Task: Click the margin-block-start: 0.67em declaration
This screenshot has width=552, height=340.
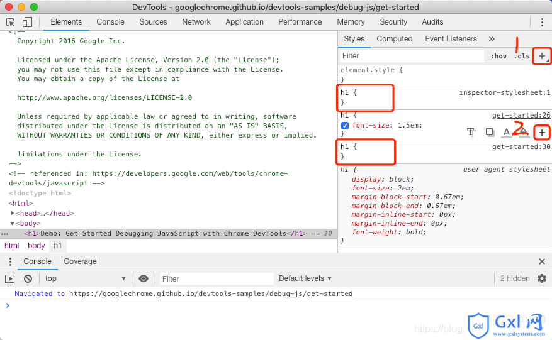Action: pos(408,197)
